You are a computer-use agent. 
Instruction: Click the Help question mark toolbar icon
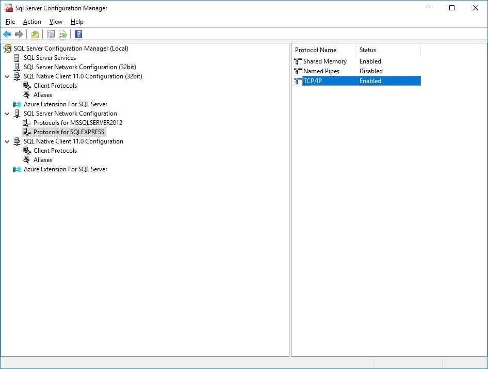(x=79, y=34)
